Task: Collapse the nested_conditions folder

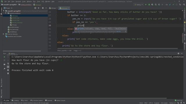Action: (6, 13)
